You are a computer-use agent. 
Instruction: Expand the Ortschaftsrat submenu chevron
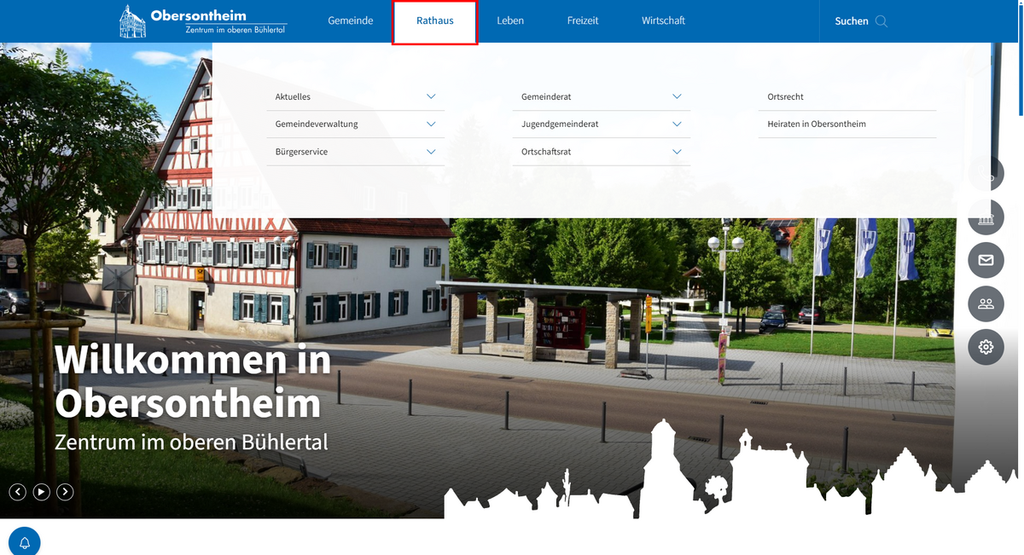tap(677, 152)
